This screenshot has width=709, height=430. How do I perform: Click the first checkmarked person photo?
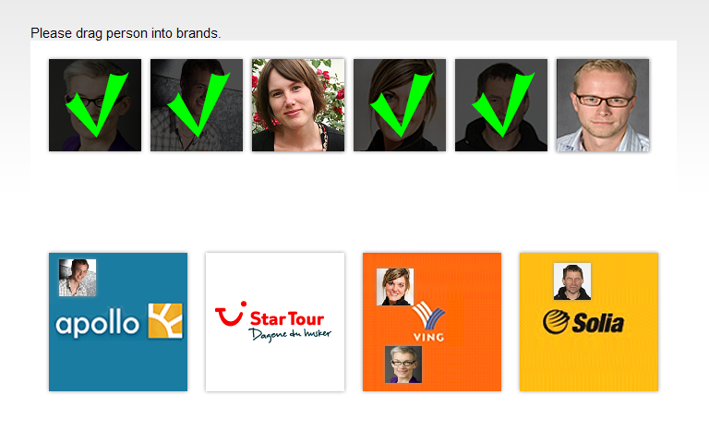click(95, 105)
